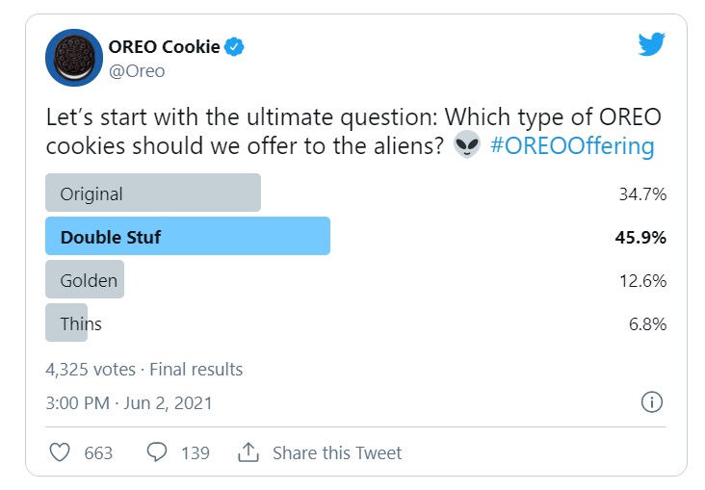Click the blue verified badge
Screen dimensions: 705x490
234,46
